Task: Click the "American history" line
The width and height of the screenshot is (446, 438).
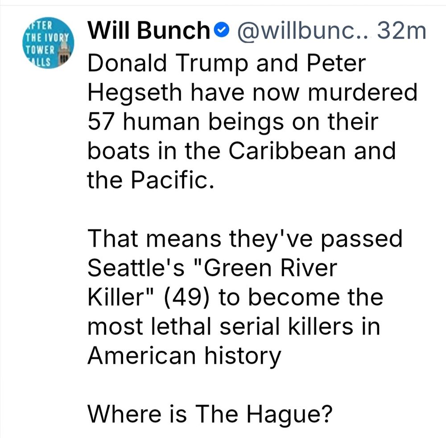Action: tap(184, 356)
